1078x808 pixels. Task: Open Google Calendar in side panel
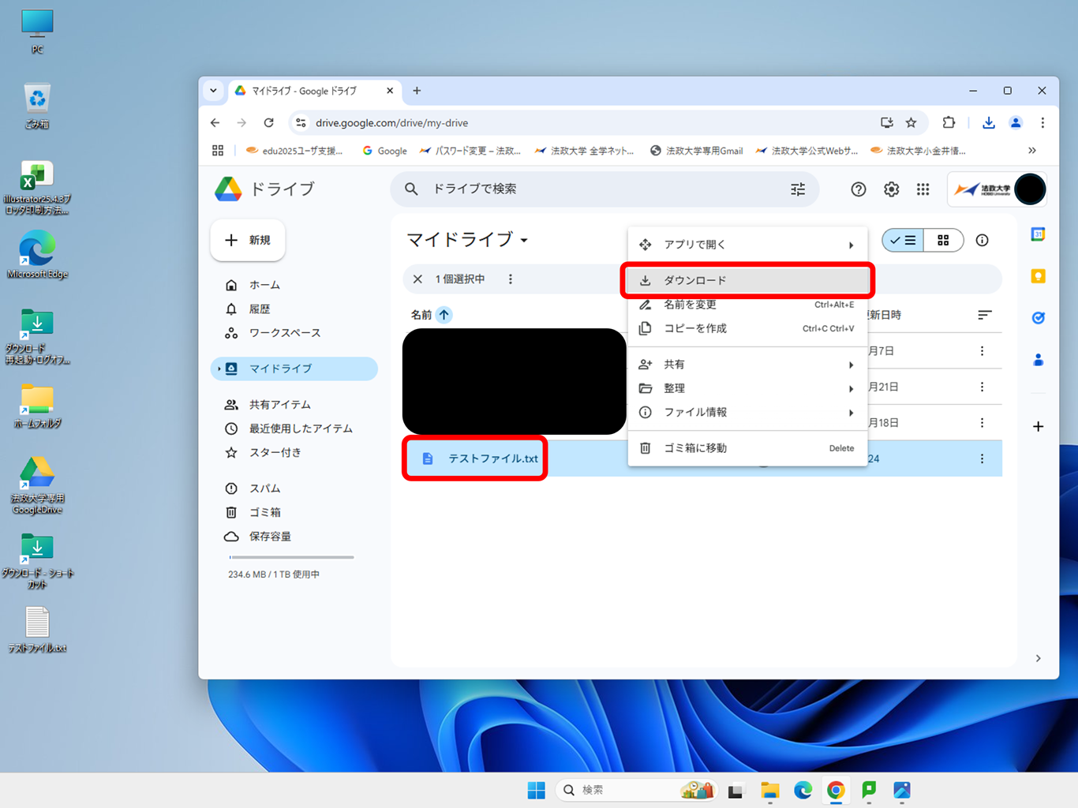1038,234
